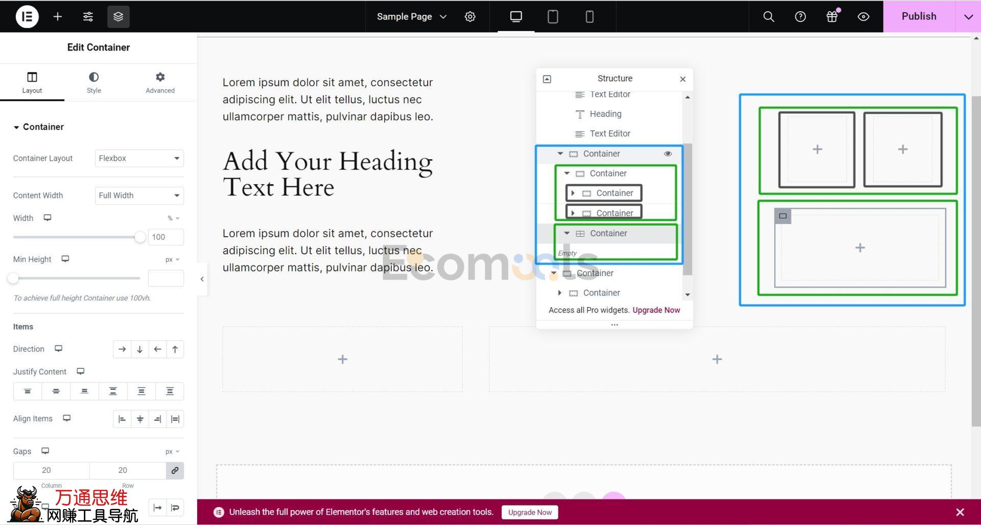The image size is (981, 525).
Task: Toggle the Structure layers icon
Action: 118,16
